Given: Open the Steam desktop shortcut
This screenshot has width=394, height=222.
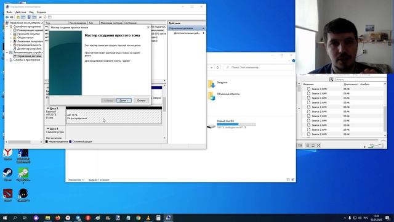Looking at the screenshot, I should pyautogui.click(x=8, y=175).
